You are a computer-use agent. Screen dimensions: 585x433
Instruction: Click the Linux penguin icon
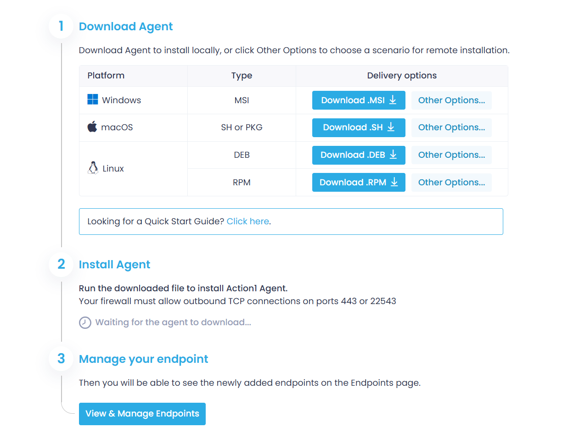[x=92, y=167]
